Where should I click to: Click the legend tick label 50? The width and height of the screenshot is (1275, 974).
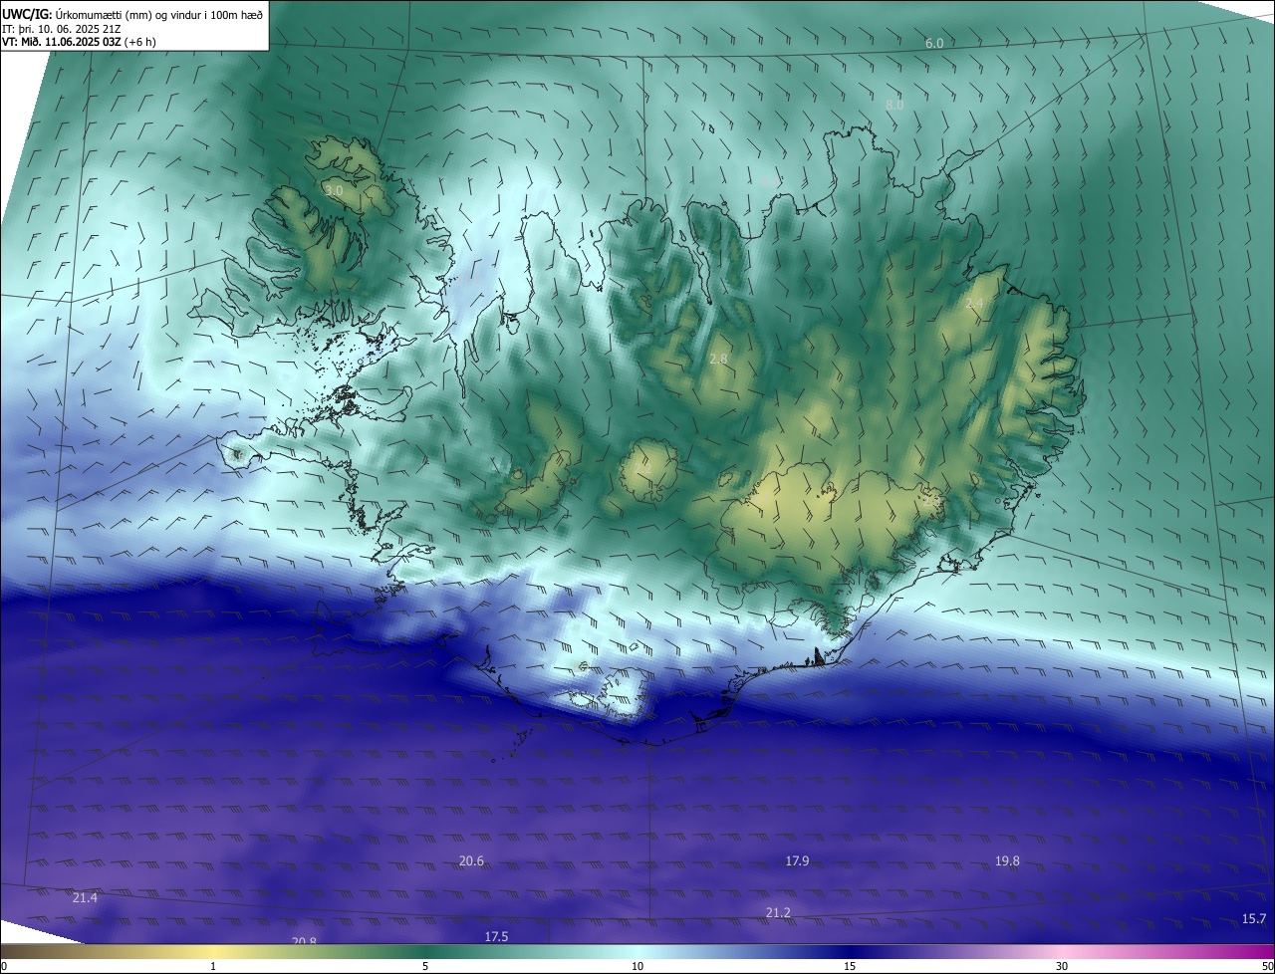1267,966
